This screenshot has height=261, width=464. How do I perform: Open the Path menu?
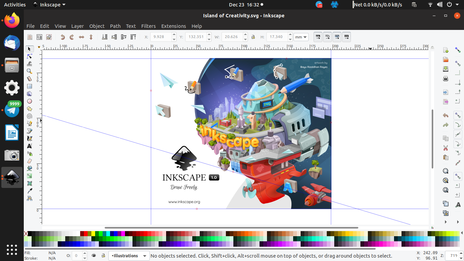(115, 26)
